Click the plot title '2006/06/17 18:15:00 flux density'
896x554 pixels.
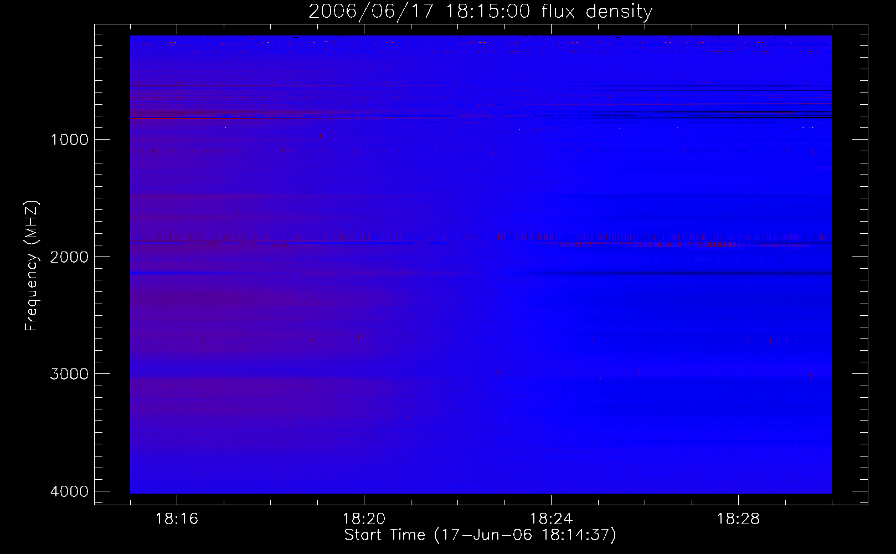(x=480, y=12)
